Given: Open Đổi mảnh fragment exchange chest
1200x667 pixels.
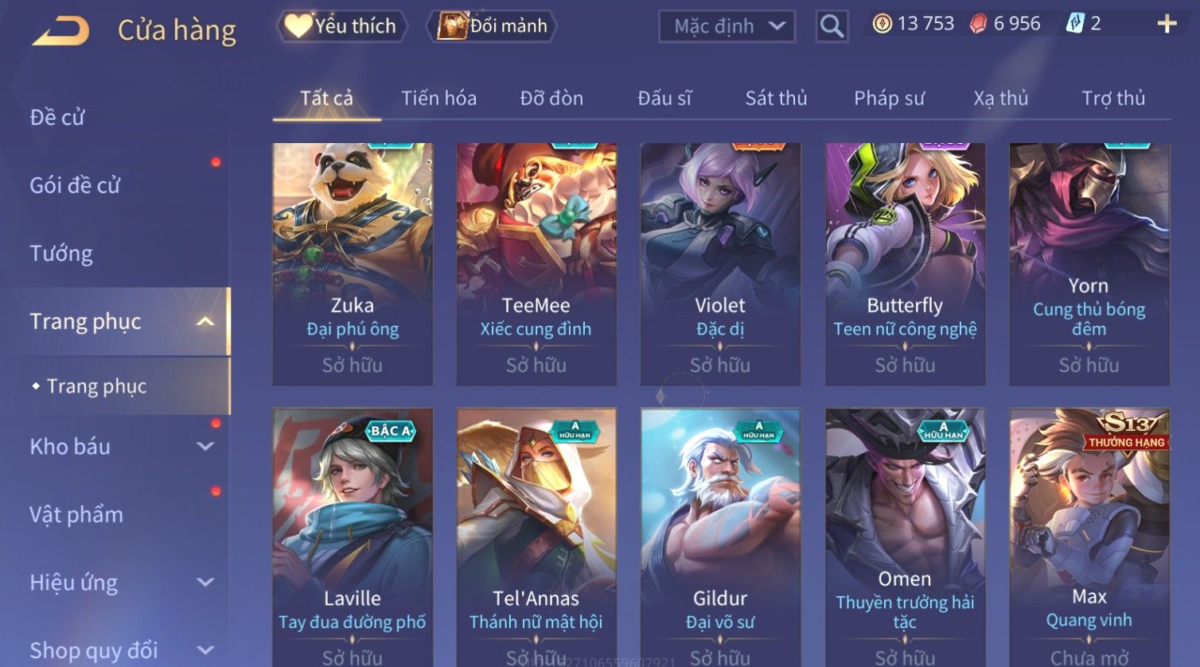Looking at the screenshot, I should tap(492, 25).
